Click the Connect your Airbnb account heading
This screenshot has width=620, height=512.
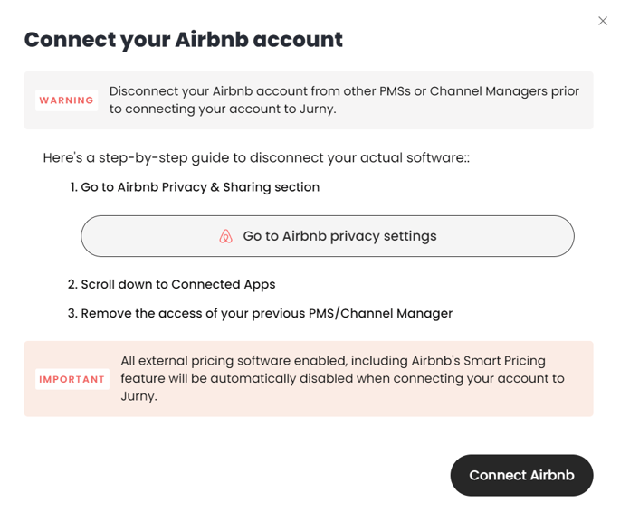coord(184,40)
